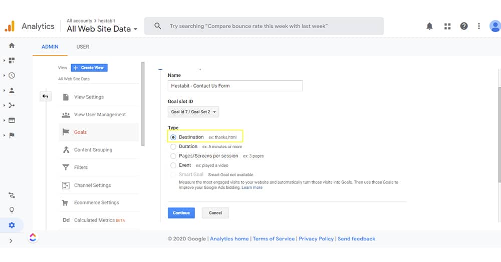Open Audience person sidebar icon

tap(12, 90)
